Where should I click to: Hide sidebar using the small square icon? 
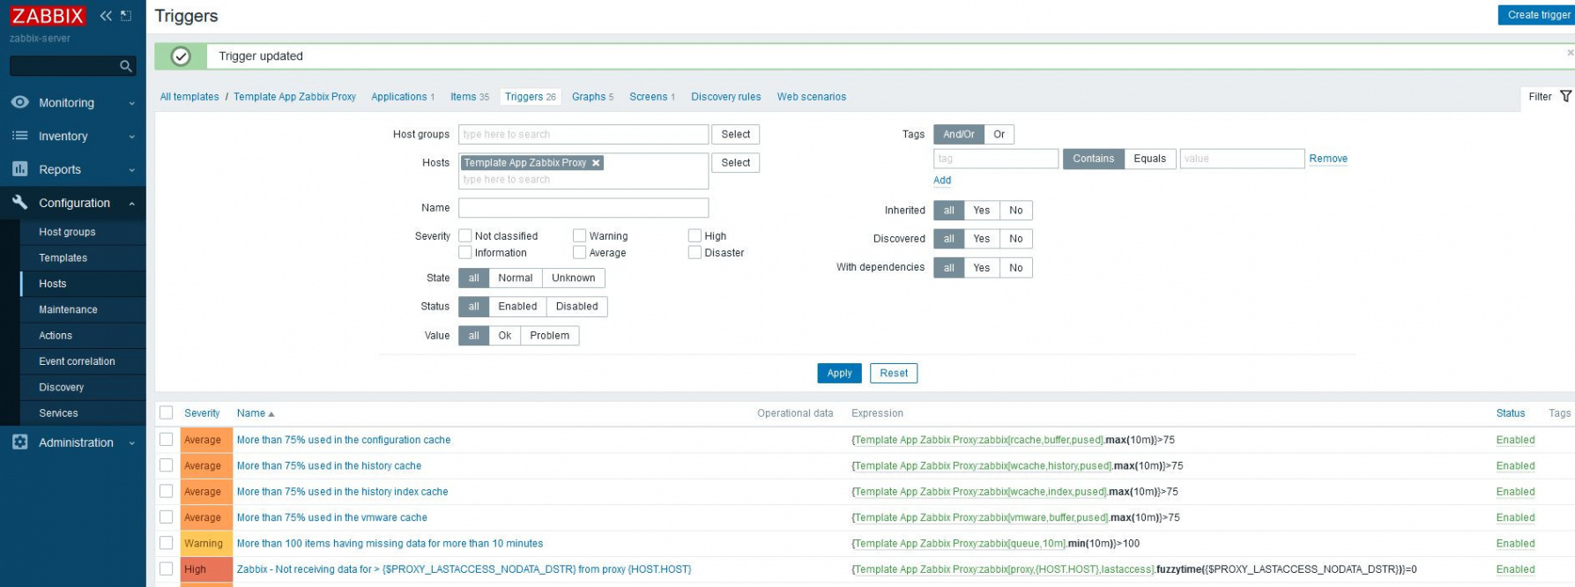click(126, 16)
